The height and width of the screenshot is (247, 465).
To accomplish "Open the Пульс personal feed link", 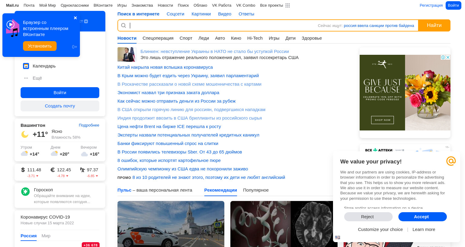I will (x=124, y=190).
